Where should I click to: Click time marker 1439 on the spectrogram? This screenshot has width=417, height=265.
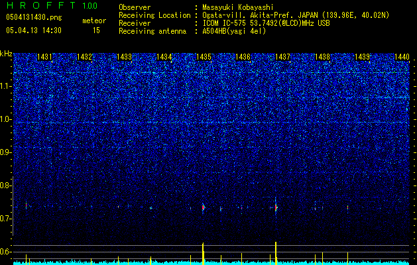click(362, 56)
